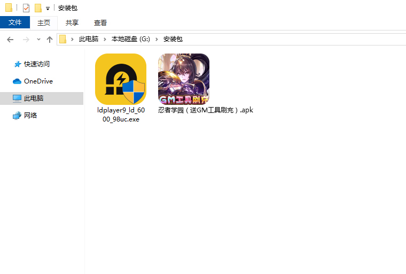Go up one folder level arrow
The width and height of the screenshot is (406, 274).
pos(50,40)
